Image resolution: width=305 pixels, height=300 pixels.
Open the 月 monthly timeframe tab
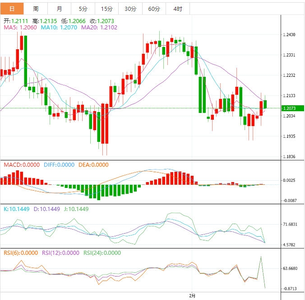60,9
